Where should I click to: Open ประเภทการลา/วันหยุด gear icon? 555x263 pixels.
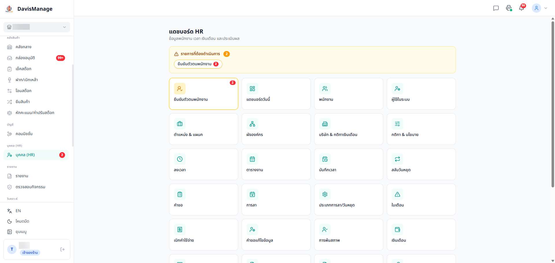tap(325, 194)
